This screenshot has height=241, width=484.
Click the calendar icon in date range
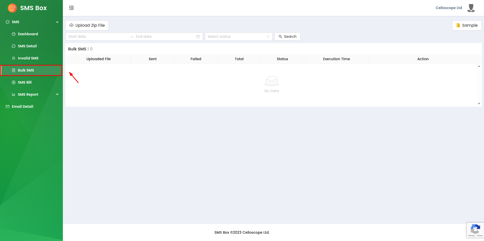198,37
